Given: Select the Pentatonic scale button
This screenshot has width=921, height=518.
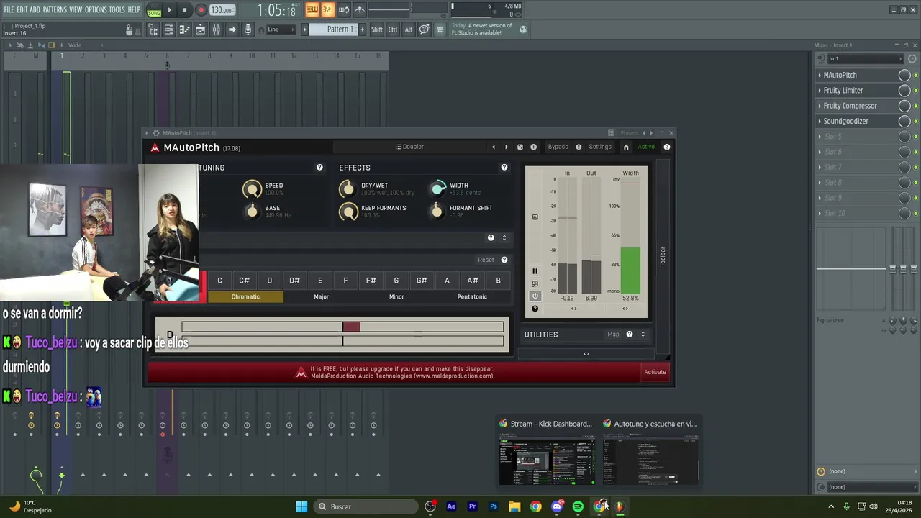Looking at the screenshot, I should coord(472,296).
